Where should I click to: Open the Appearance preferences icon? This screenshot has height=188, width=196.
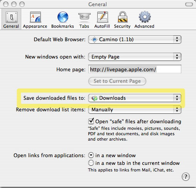[35, 17]
